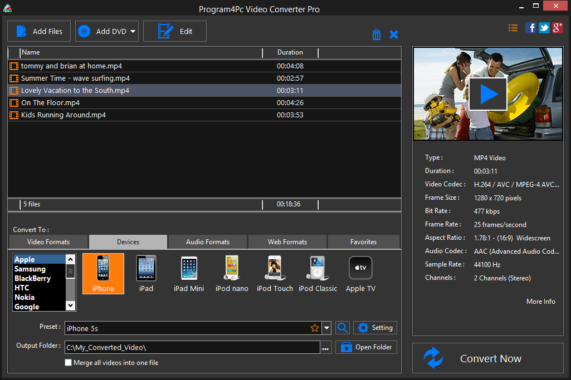Viewport: 571px width, 380px height.
Task: Click the blue X clear list icon
Action: 394,34
